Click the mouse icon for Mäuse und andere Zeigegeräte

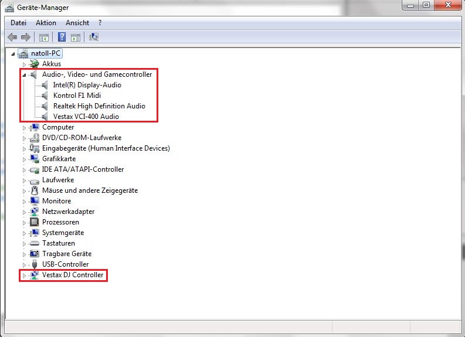tap(35, 190)
